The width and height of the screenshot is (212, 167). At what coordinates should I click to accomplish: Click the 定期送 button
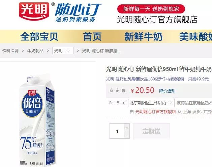(151, 131)
